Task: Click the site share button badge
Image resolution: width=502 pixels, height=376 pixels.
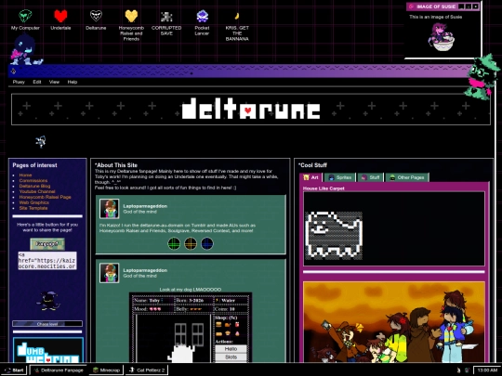Action: 47,244
